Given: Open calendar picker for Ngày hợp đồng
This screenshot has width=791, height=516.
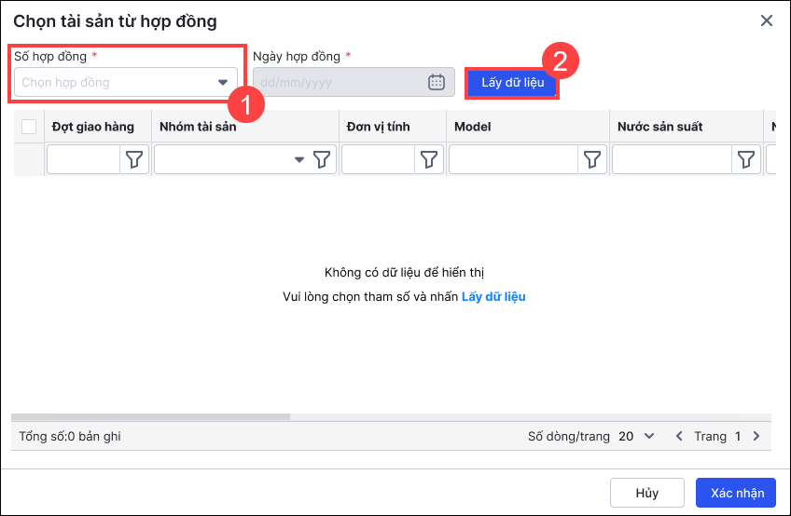Looking at the screenshot, I should (437, 82).
